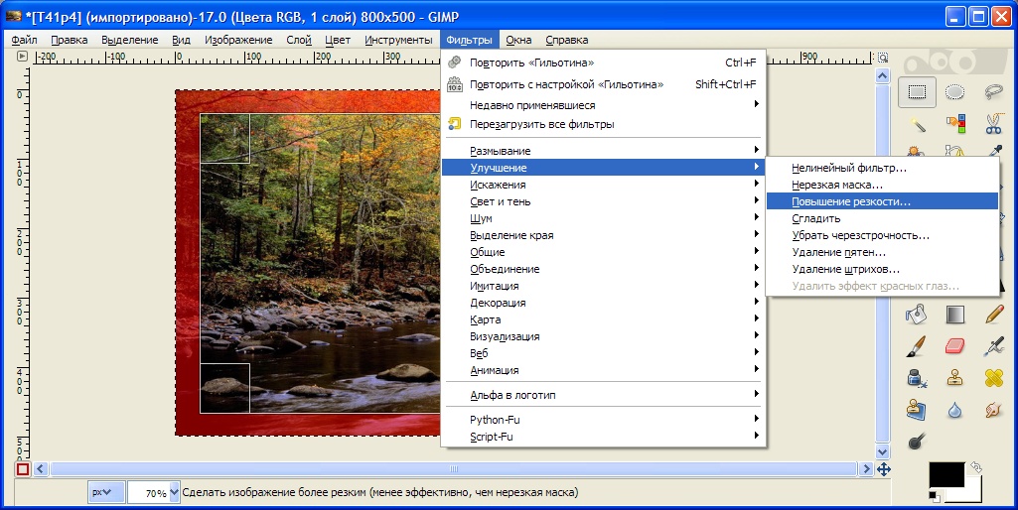1018x510 pixels.
Task: Toggle zoom-on-resize magnifier above the scrollbar
Action: [x=882, y=58]
